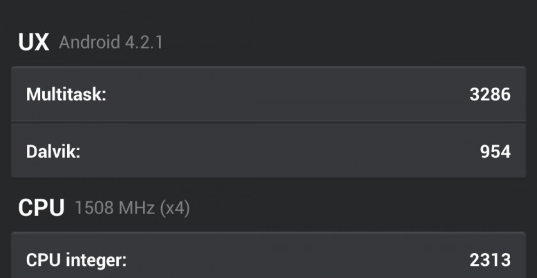This screenshot has height=278, width=537.
Task: Tap the Multitask score 3286
Action: tap(489, 95)
